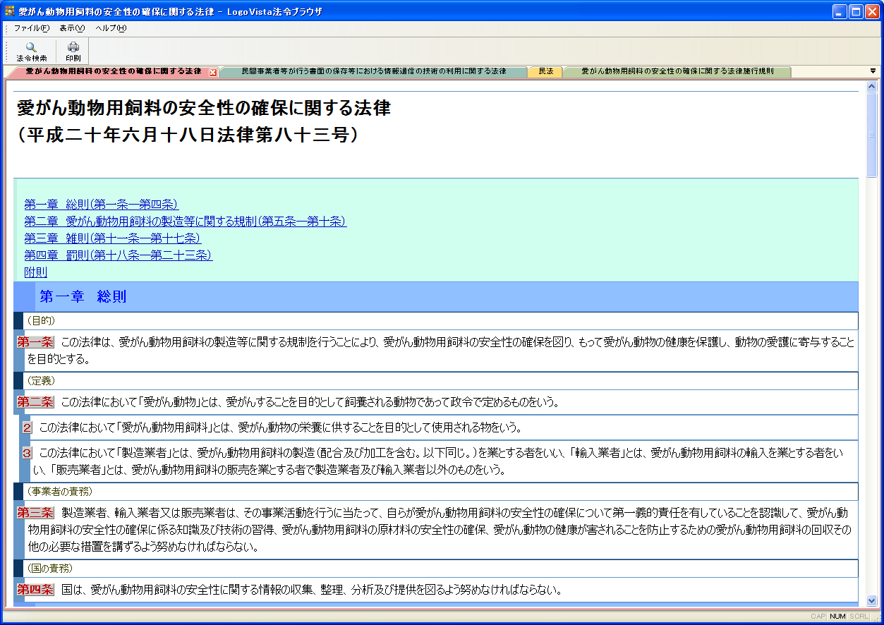The width and height of the screenshot is (884, 625).
Task: Switch to the 民法 tab
Action: 545,72
